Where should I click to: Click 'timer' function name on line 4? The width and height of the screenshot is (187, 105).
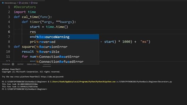[x=35, y=22]
